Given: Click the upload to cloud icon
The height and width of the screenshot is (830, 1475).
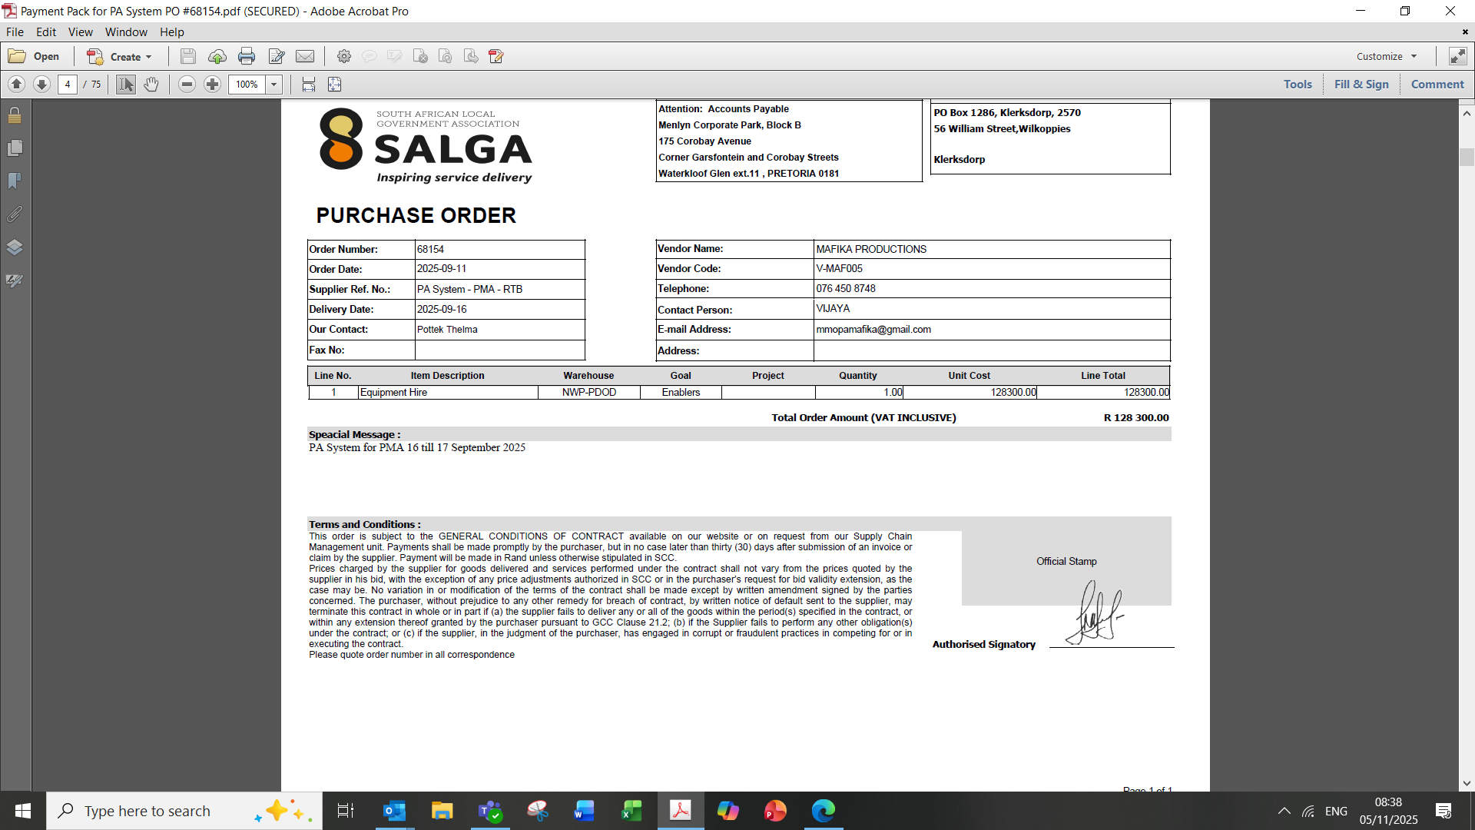Looking at the screenshot, I should [217, 56].
